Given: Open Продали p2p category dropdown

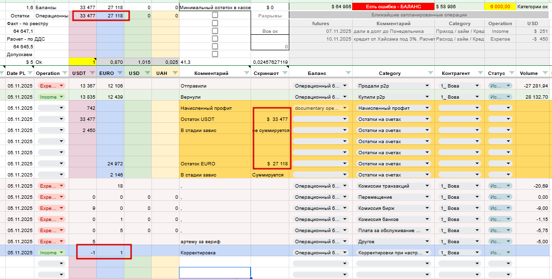Looking at the screenshot, I should point(393,86).
